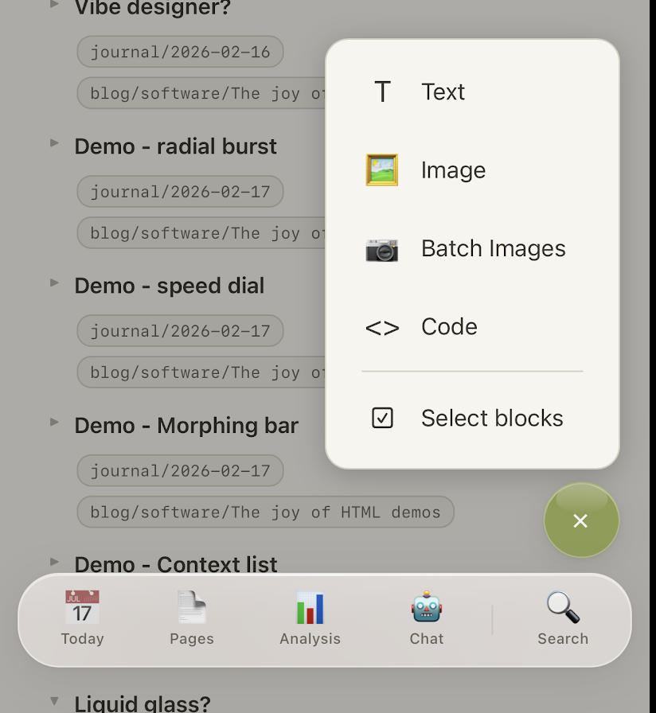Viewport: 656px width, 713px height.
Task: Open 'blog/software/The joy of HTML demos' tag
Action: (x=265, y=512)
